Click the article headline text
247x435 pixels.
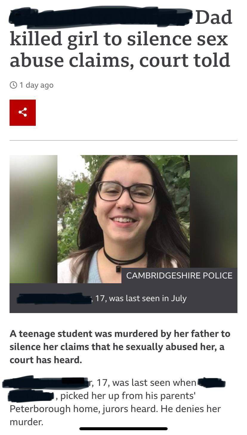click(121, 39)
